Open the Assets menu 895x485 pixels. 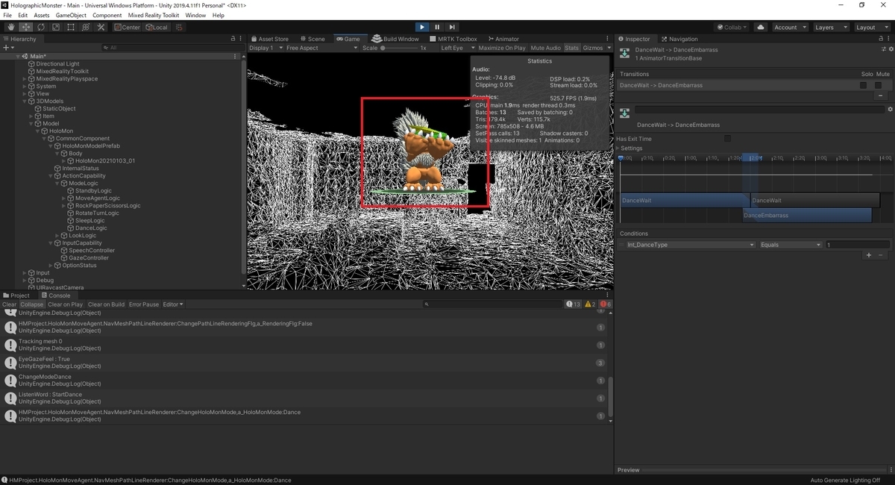click(42, 15)
